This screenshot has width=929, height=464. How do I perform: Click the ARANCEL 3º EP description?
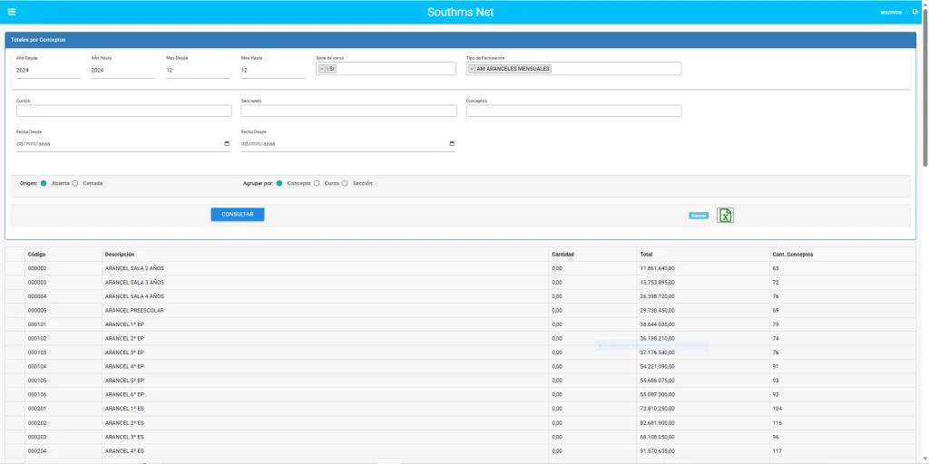coord(124,353)
